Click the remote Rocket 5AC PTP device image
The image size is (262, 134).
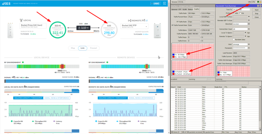(x=157, y=31)
